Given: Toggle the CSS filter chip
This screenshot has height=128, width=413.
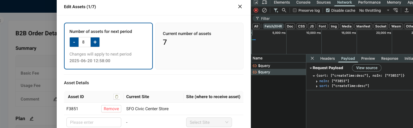Looking at the screenshot, I should pyautogui.click(x=301, y=26).
